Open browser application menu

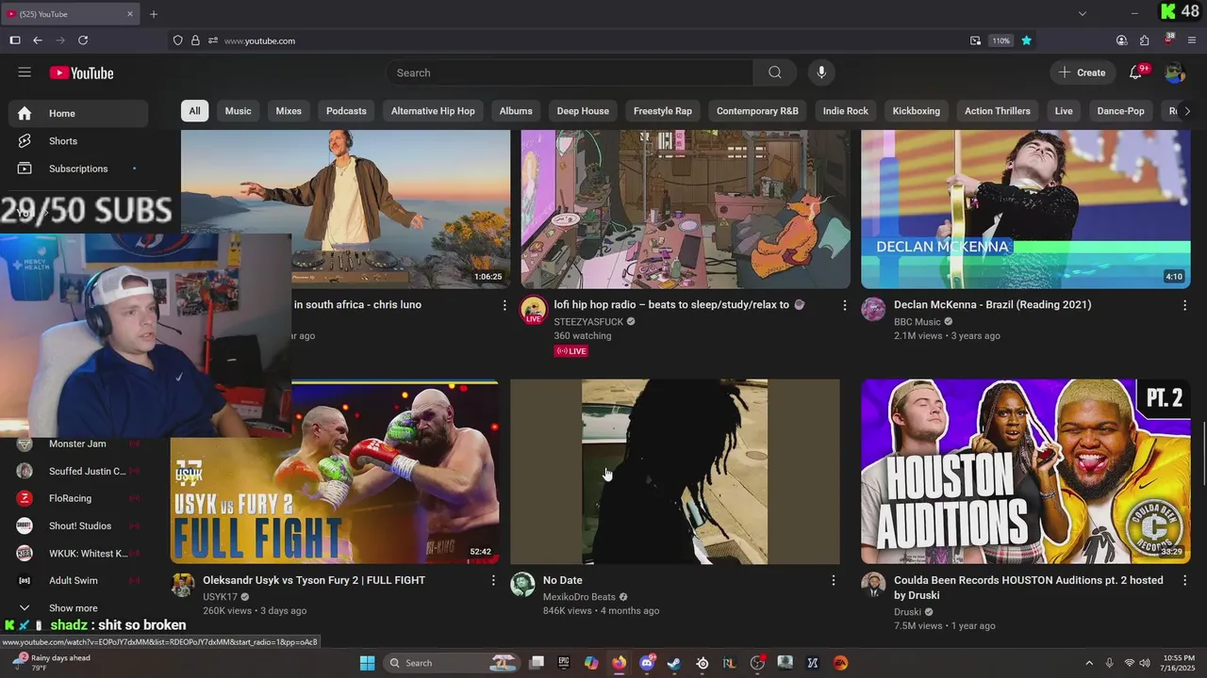click(x=1192, y=40)
